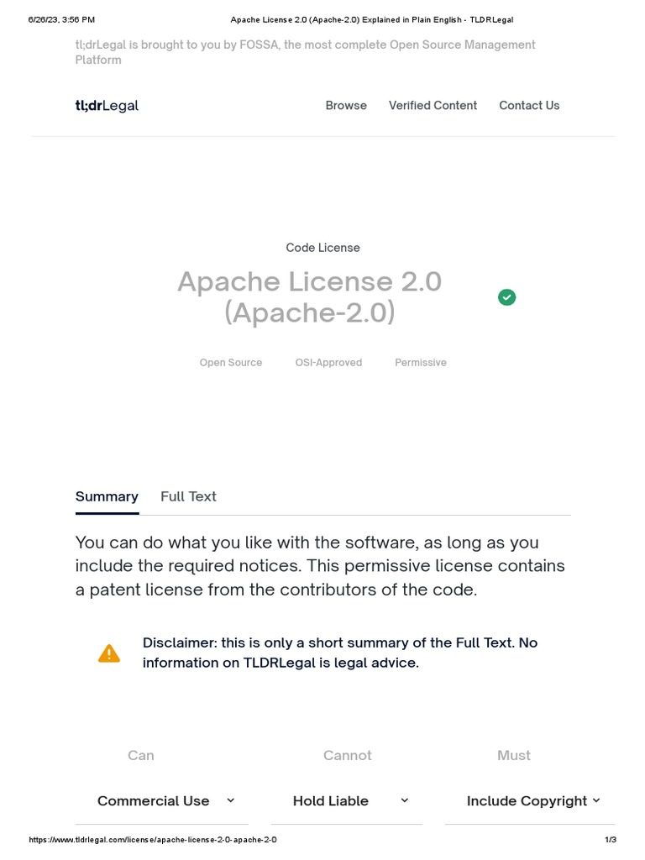Click the tl;drLegal logo
Image resolution: width=645 pixels, height=860 pixels.
pyautogui.click(x=107, y=106)
